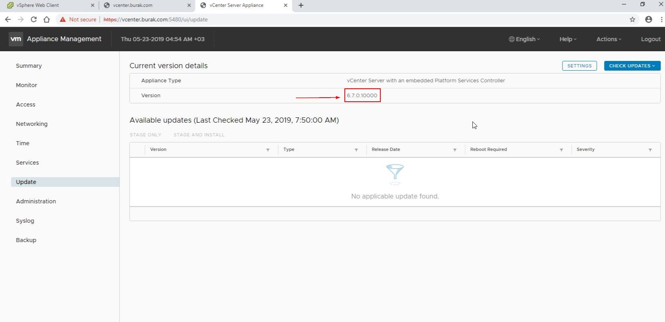Open the Summary page
Screen dimensions: 665x322
29,66
